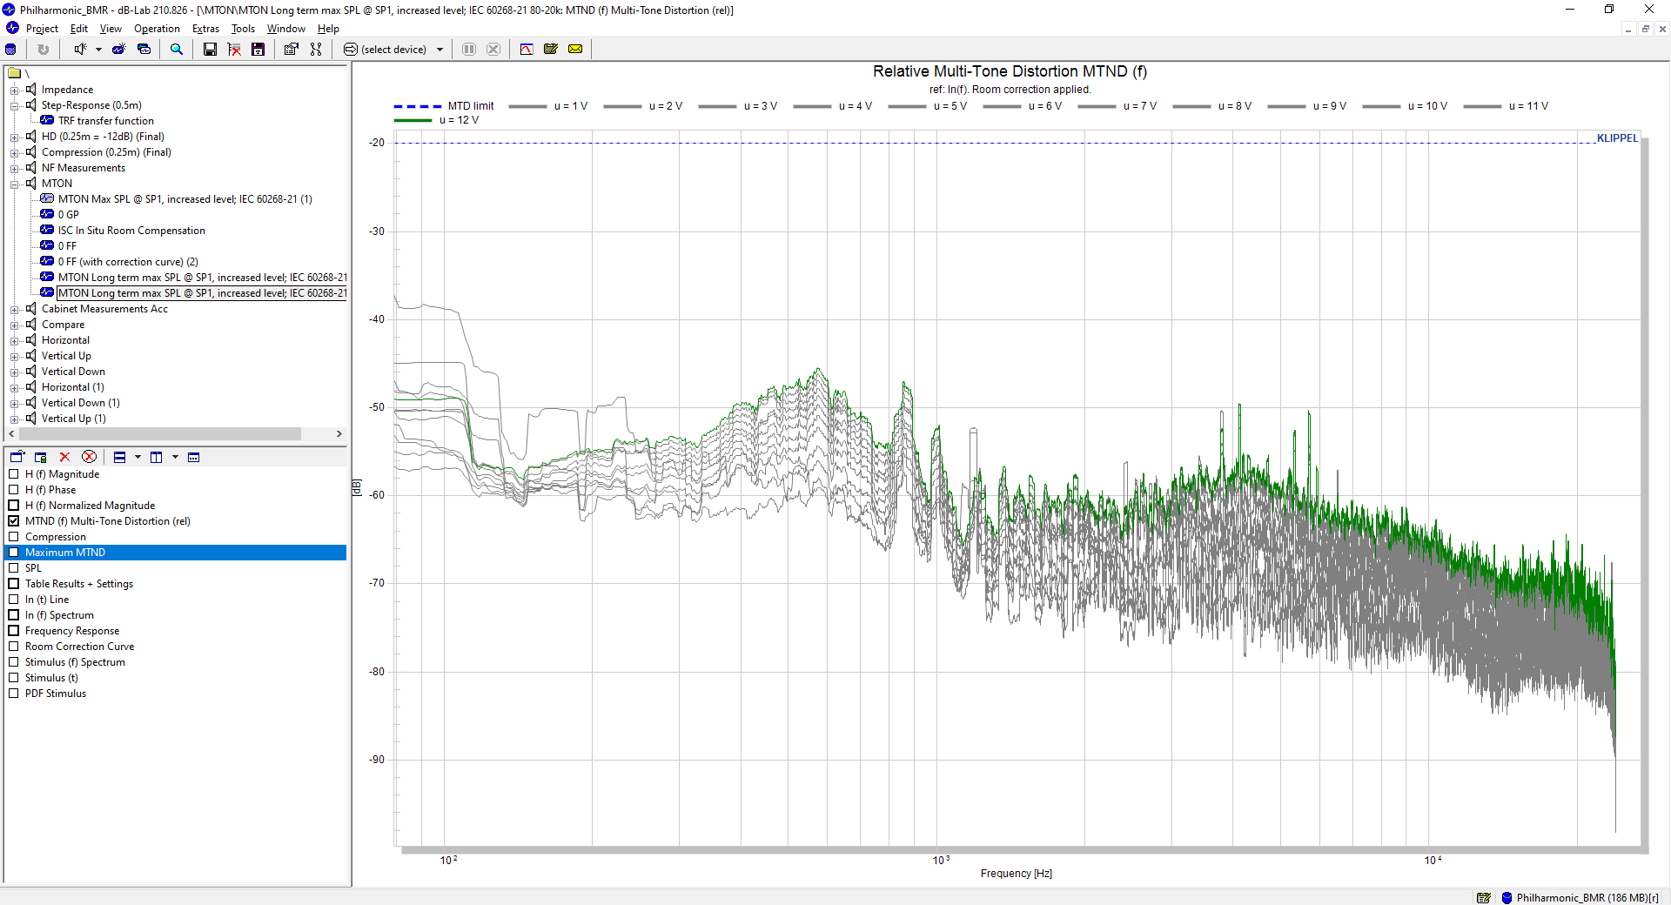This screenshot has width=1671, height=905.
Task: Click the loudspeaker icon in the toolbar
Action: tap(80, 50)
